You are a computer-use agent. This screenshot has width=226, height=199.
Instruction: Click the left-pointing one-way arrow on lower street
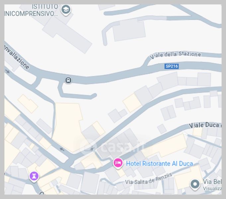tap(62, 149)
